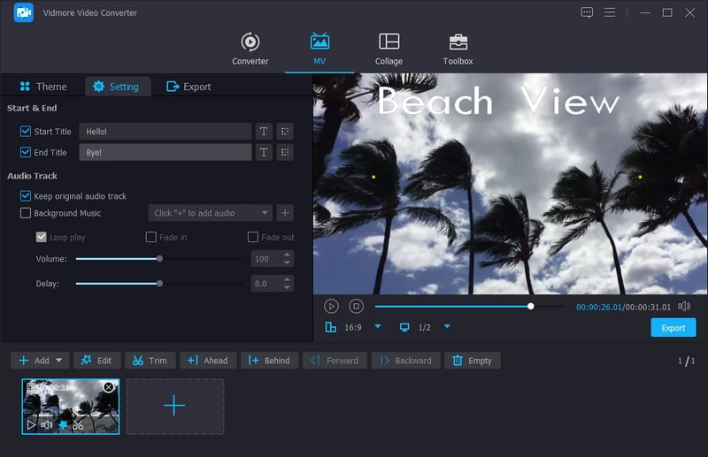The width and height of the screenshot is (708, 457).
Task: Expand the 16:9 aspect ratio dropdown
Action: tap(378, 327)
